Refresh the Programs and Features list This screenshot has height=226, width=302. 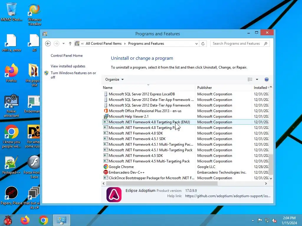coord(203,44)
